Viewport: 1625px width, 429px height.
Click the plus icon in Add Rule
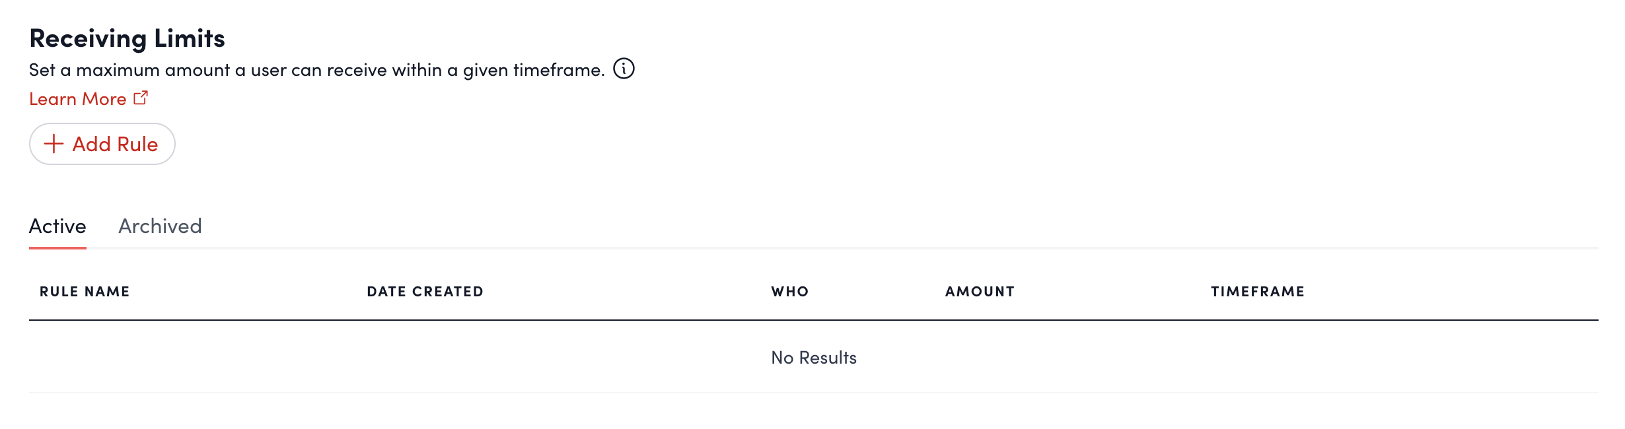(54, 144)
